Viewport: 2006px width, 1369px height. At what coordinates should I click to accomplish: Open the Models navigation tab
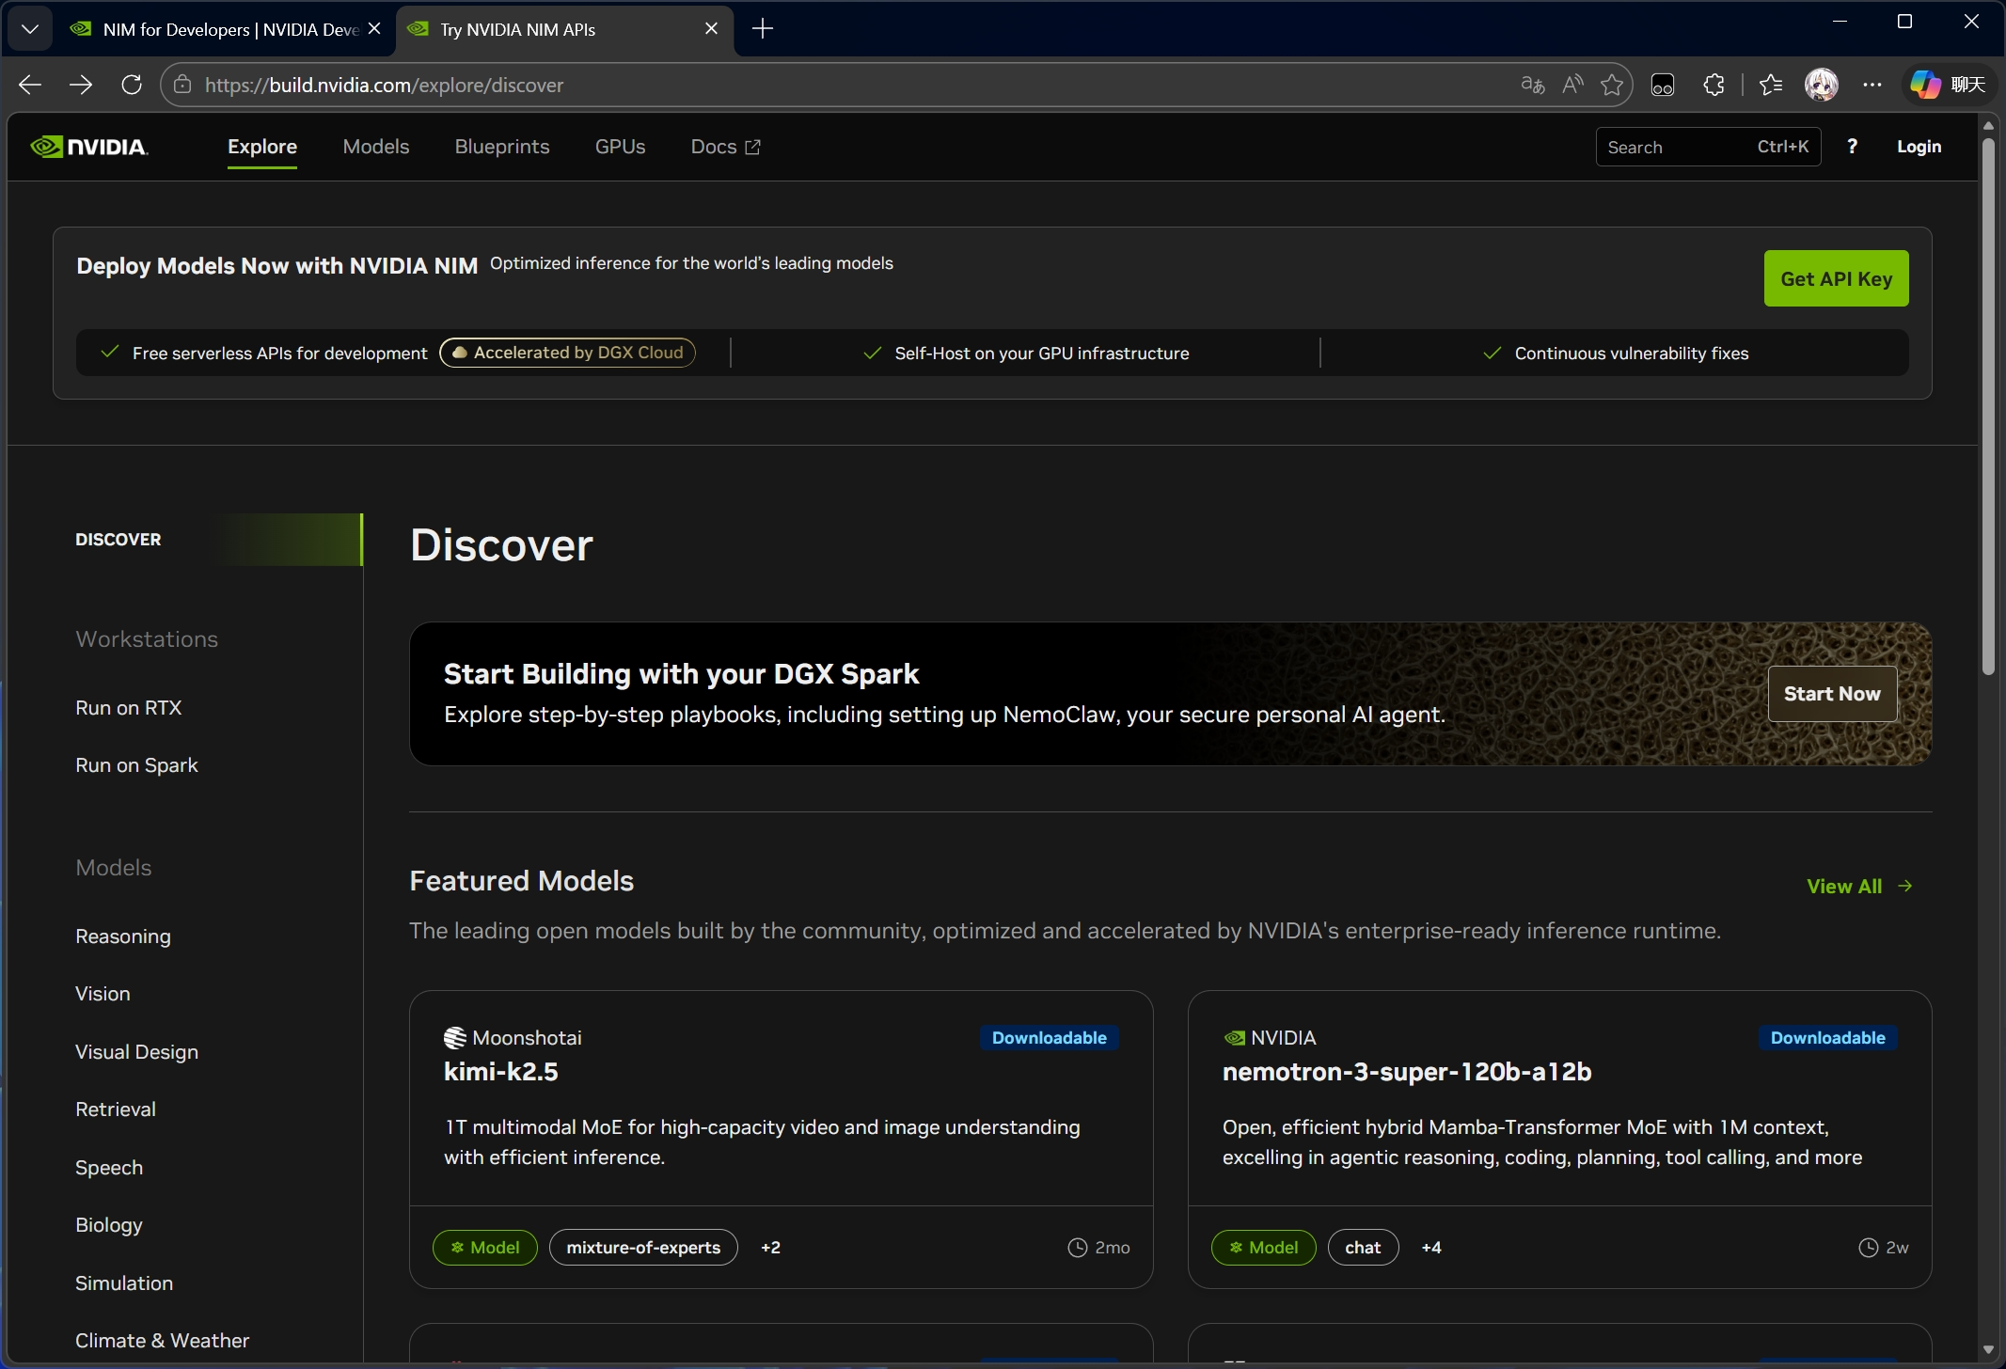[x=375, y=147]
